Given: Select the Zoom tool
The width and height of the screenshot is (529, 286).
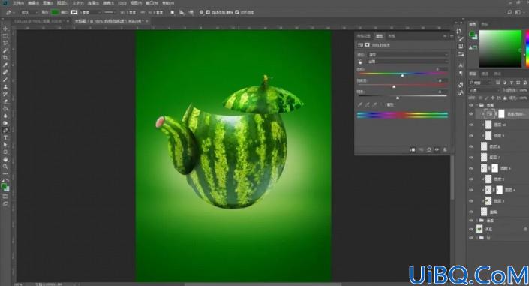Looking at the screenshot, I should 5,167.
